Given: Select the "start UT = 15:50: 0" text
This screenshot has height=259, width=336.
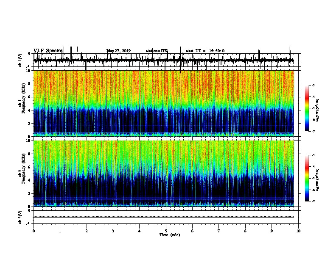Looking at the screenshot, I should point(205,51).
